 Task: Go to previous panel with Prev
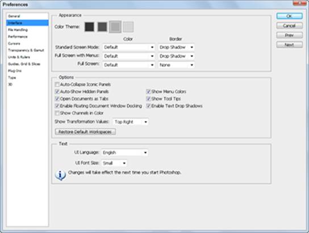click(x=289, y=35)
